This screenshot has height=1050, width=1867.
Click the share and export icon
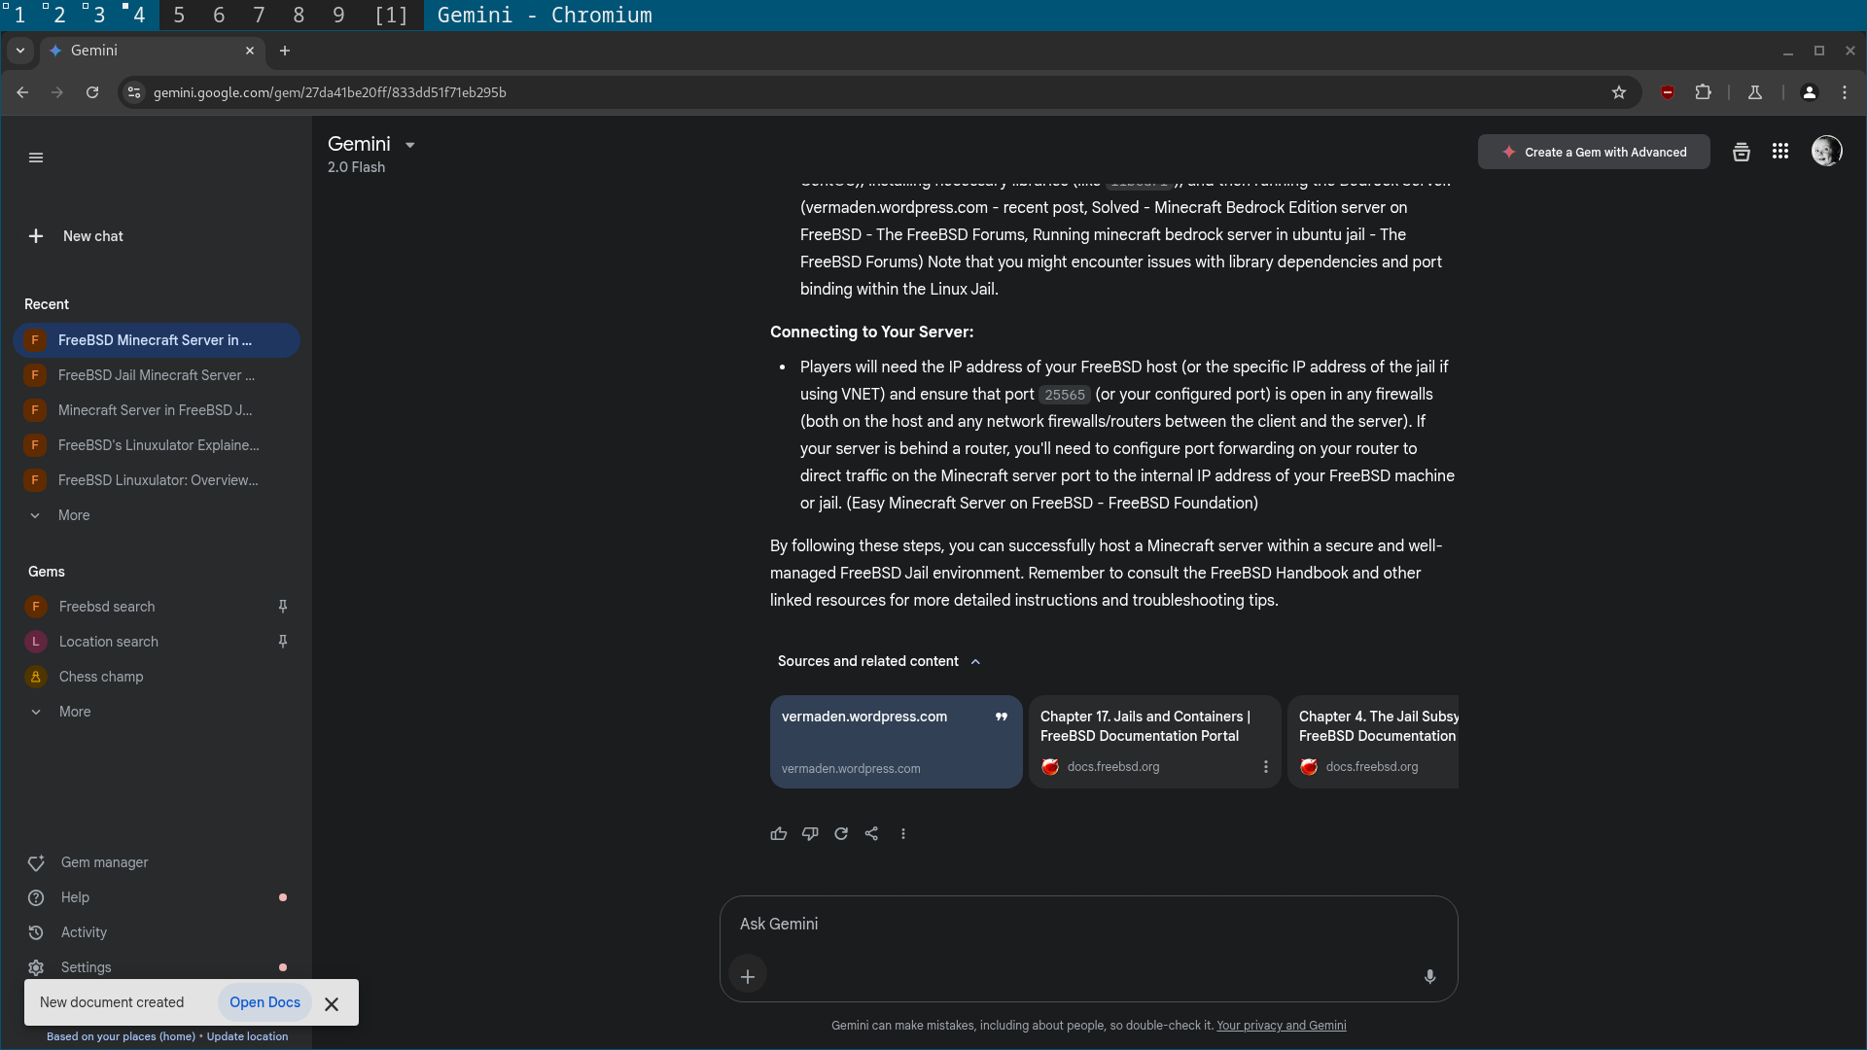point(871,833)
